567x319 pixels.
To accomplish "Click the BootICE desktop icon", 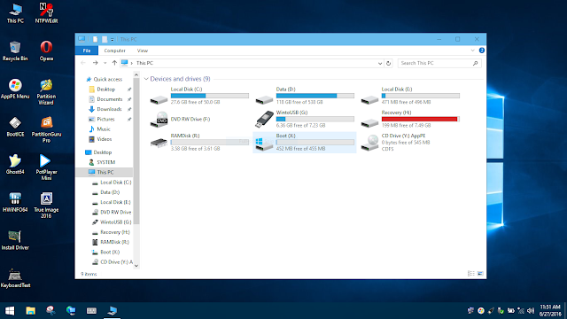I will [x=15, y=127].
